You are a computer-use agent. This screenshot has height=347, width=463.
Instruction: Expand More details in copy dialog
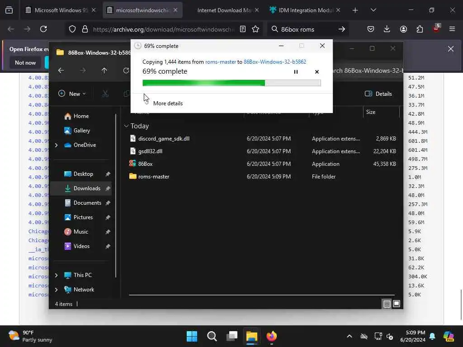pyautogui.click(x=168, y=103)
